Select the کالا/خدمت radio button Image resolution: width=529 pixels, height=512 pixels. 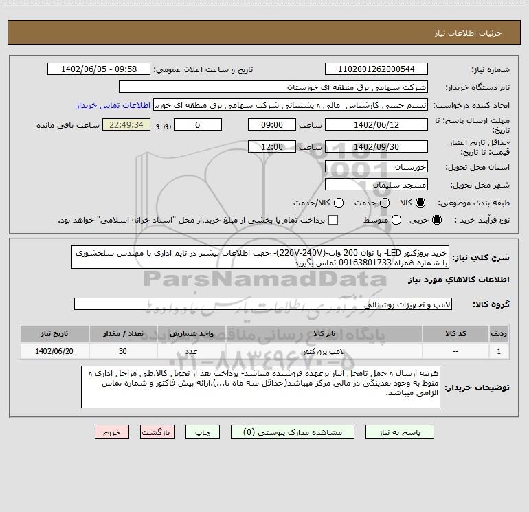(339, 203)
